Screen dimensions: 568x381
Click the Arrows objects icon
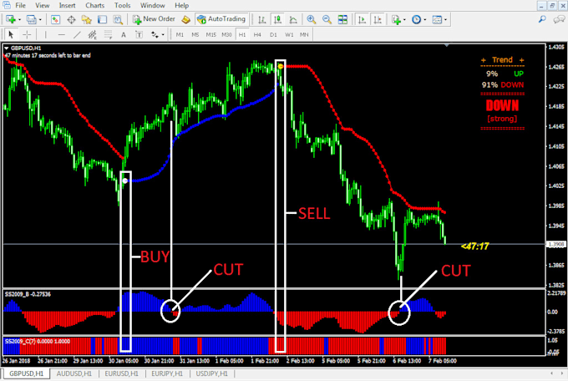155,35
